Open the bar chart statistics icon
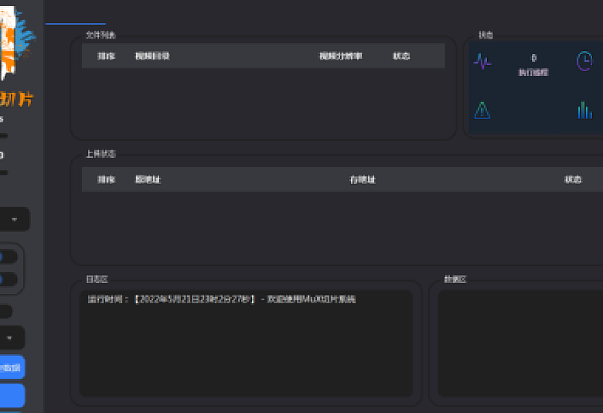 (584, 110)
